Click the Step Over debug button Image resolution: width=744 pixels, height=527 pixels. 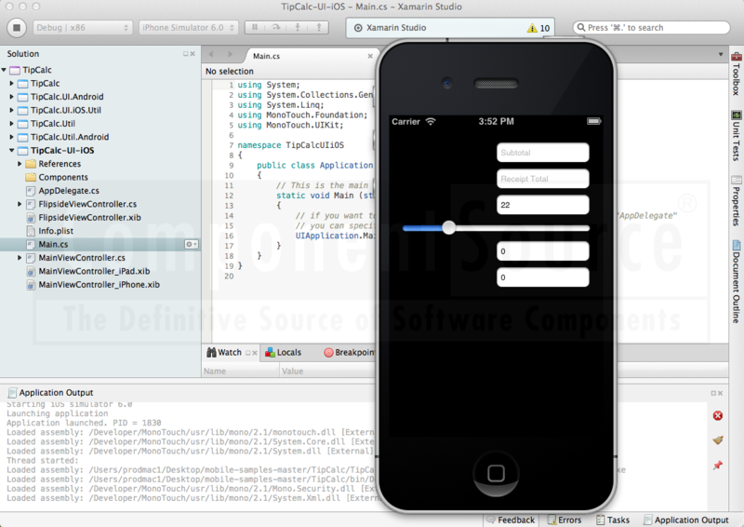pyautogui.click(x=275, y=28)
